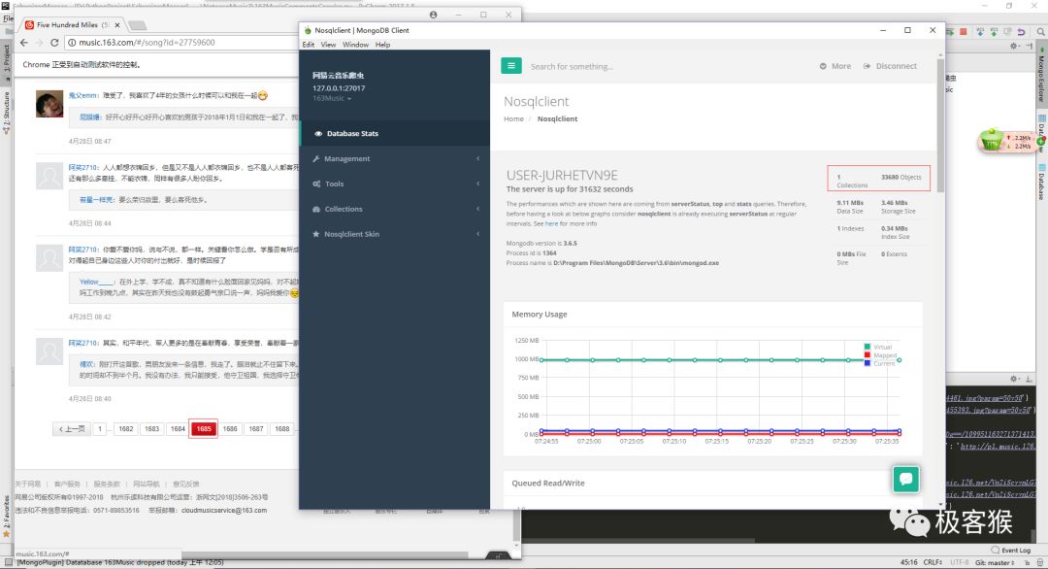The image size is (1048, 569).
Task: Open the Edit menu
Action: click(309, 45)
